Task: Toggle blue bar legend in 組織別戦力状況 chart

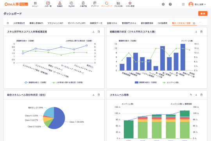Action: (x=146, y=82)
